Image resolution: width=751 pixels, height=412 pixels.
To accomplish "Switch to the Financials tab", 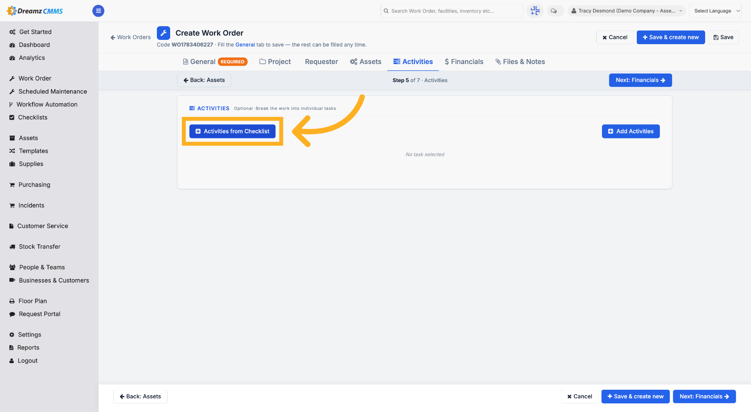I will point(464,62).
